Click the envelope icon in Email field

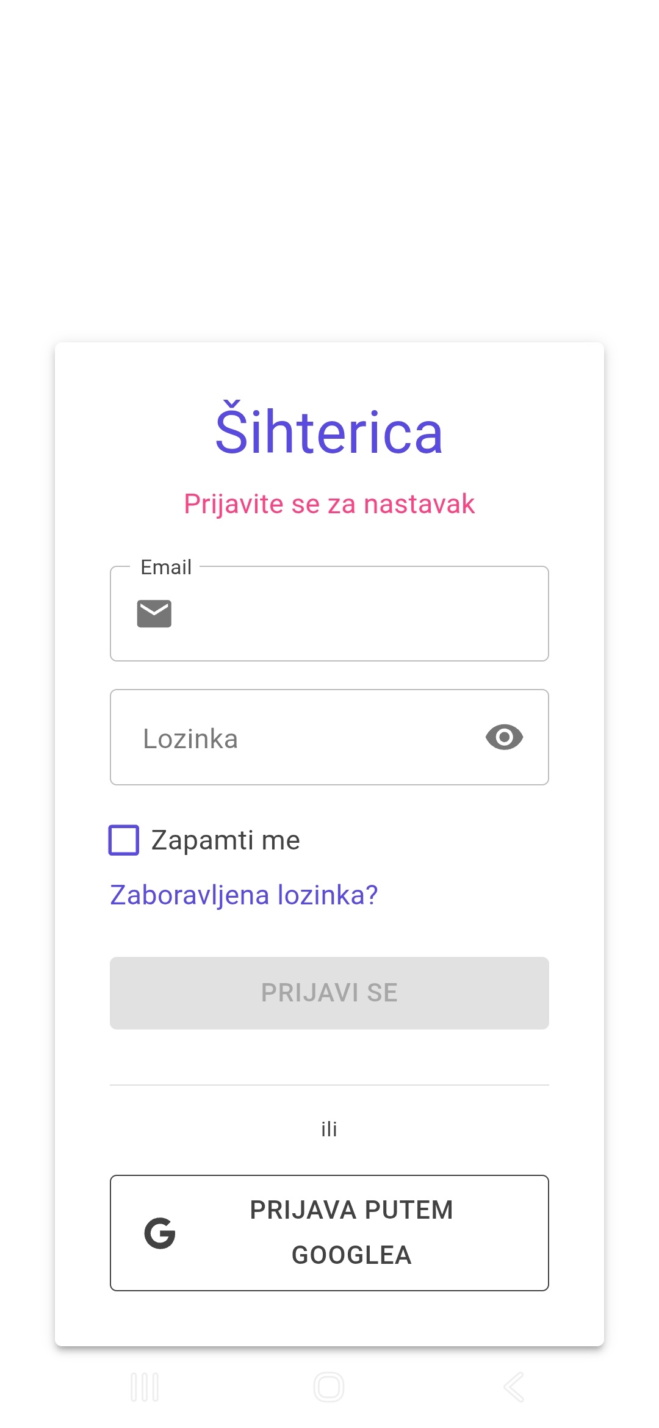[154, 613]
